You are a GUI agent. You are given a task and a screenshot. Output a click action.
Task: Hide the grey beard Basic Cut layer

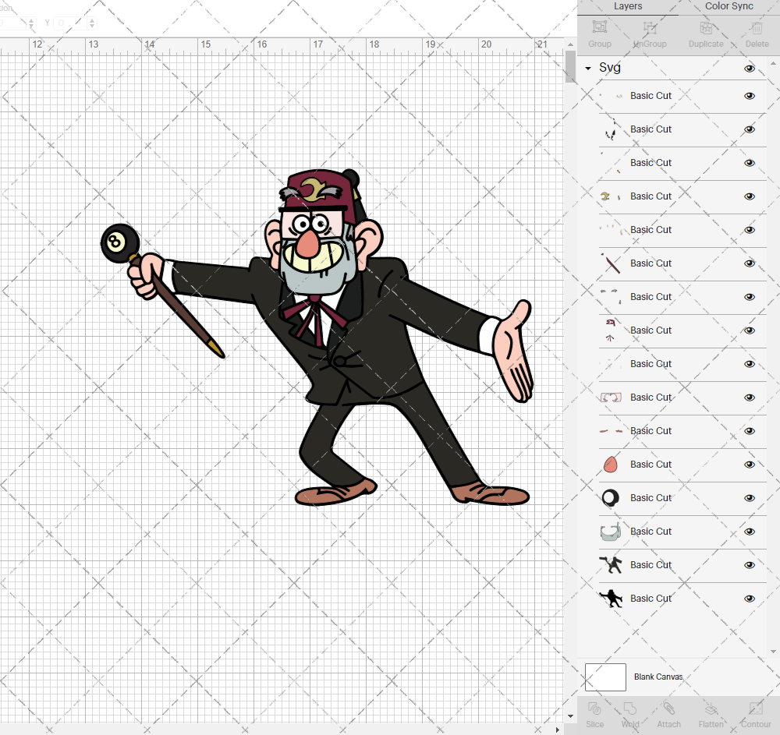tap(749, 532)
